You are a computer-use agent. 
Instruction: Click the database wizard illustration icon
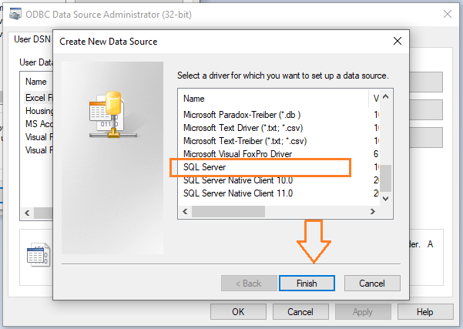click(112, 115)
